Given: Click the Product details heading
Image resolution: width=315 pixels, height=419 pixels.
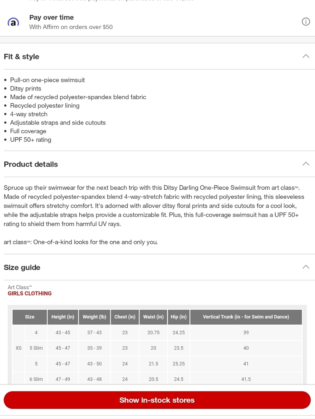Looking at the screenshot, I should (x=31, y=164).
